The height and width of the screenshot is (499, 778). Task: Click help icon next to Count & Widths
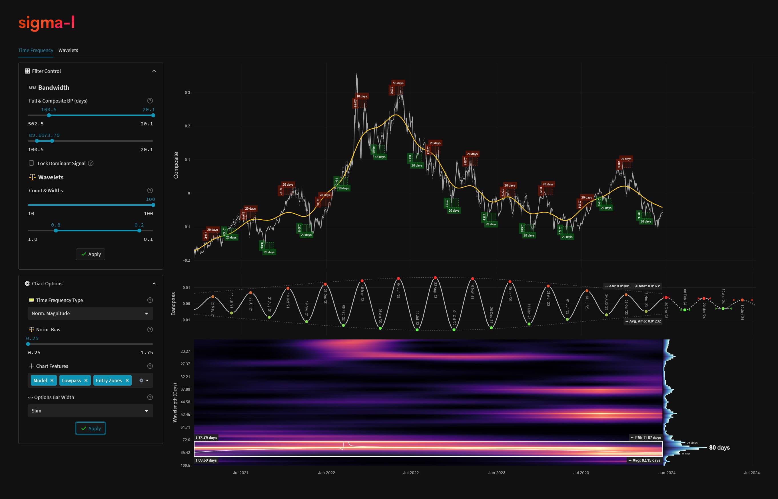150,191
